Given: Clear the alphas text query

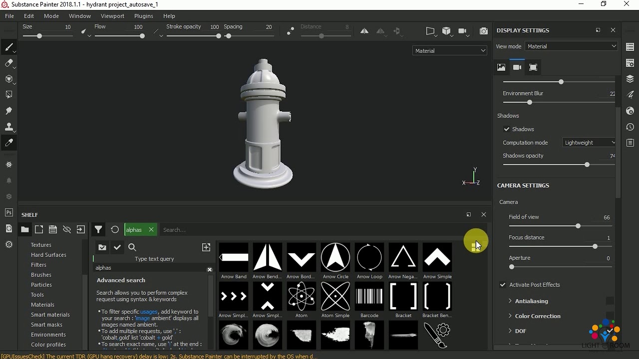Looking at the screenshot, I should (210, 269).
